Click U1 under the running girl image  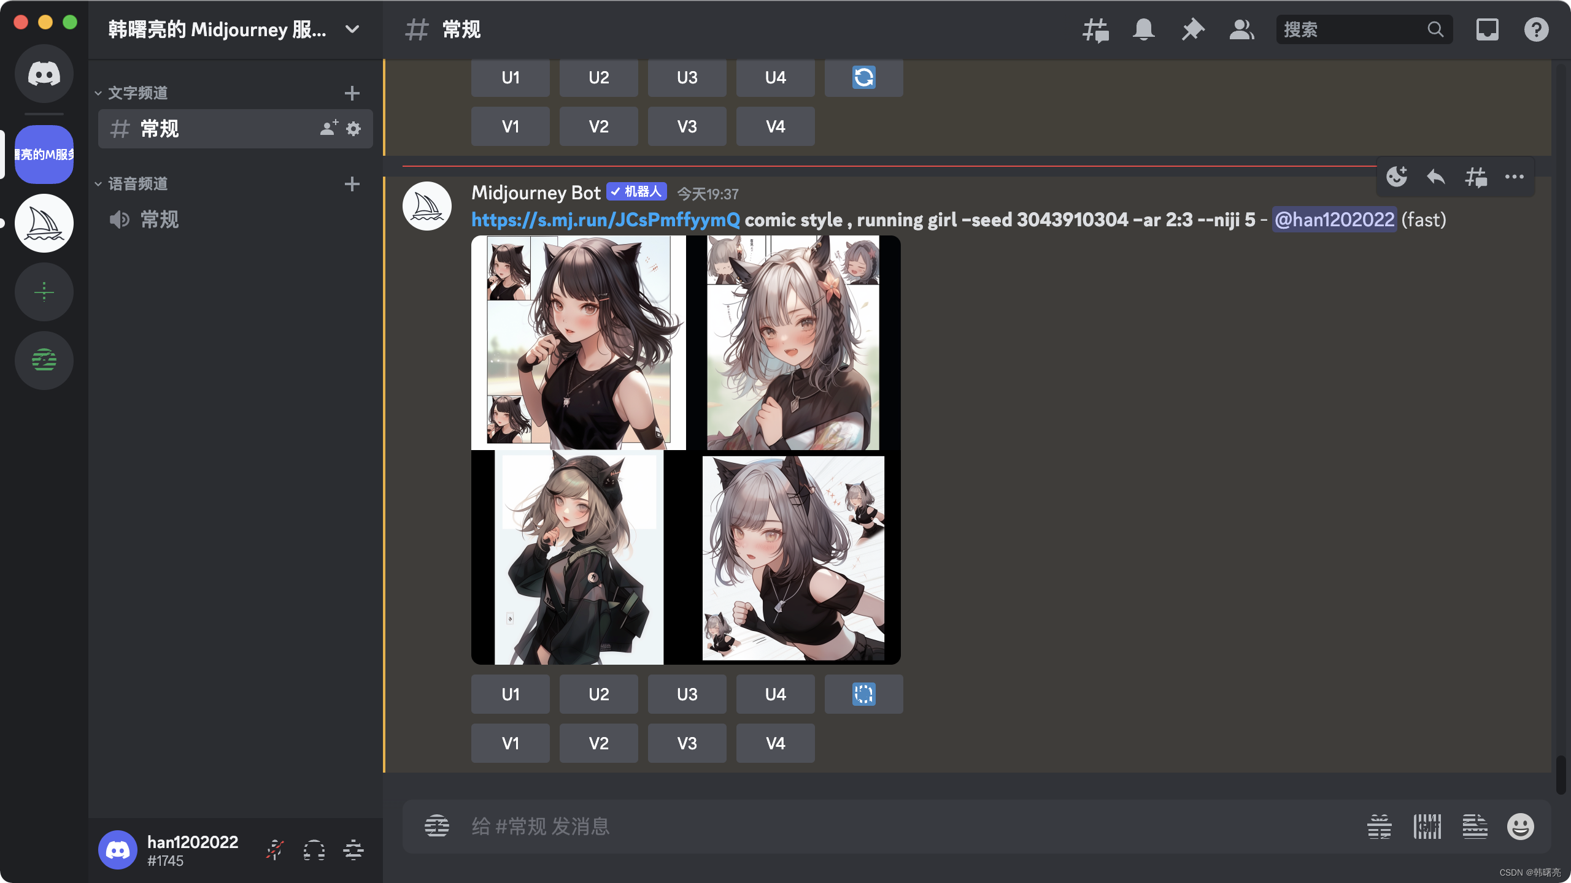510,694
